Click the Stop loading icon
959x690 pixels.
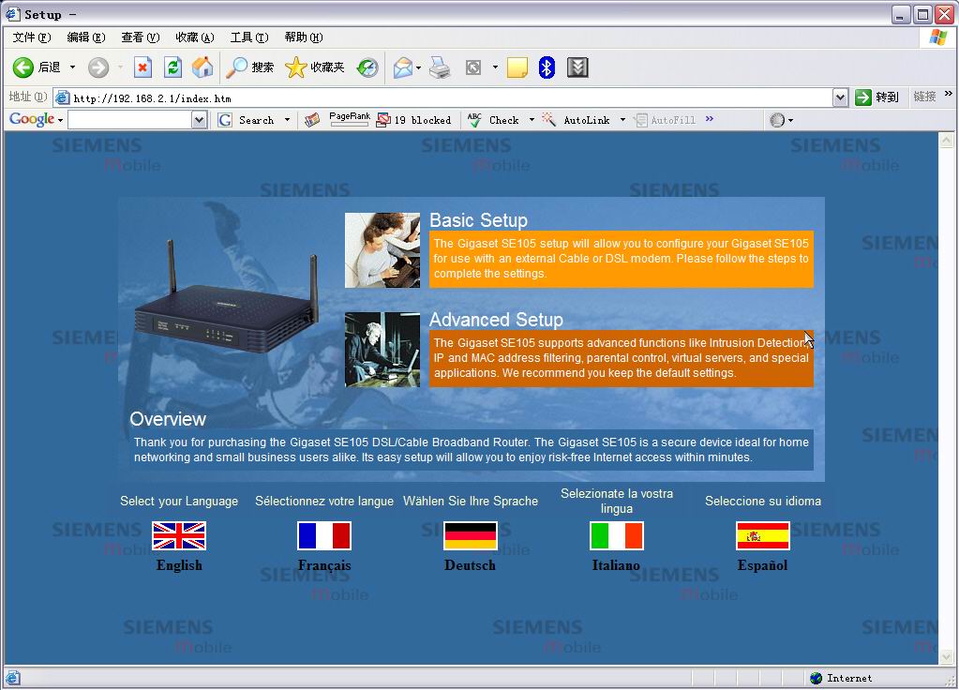142,67
